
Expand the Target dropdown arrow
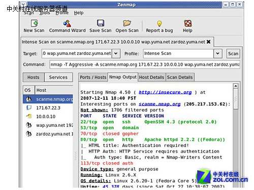[x=116, y=54]
